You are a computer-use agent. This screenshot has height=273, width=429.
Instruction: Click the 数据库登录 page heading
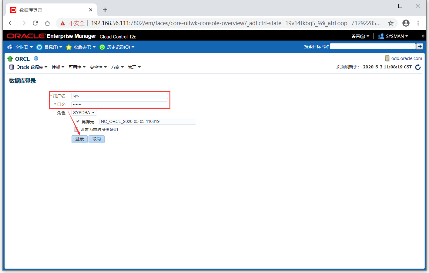click(22, 81)
